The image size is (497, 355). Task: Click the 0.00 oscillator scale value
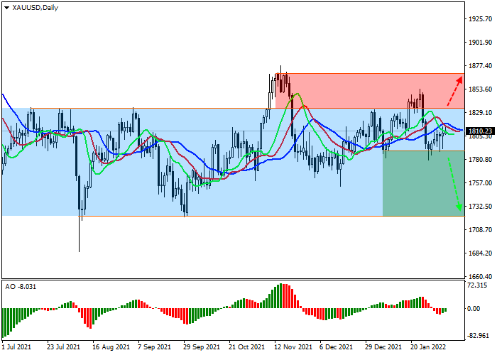pos(474,308)
